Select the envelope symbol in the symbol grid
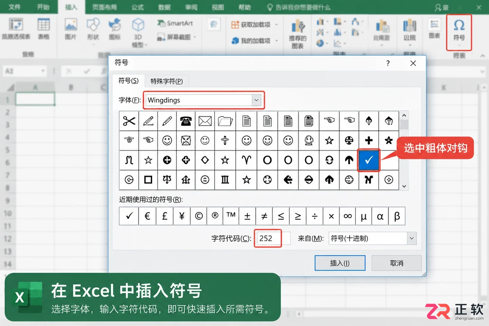The image size is (489, 326). click(x=205, y=121)
